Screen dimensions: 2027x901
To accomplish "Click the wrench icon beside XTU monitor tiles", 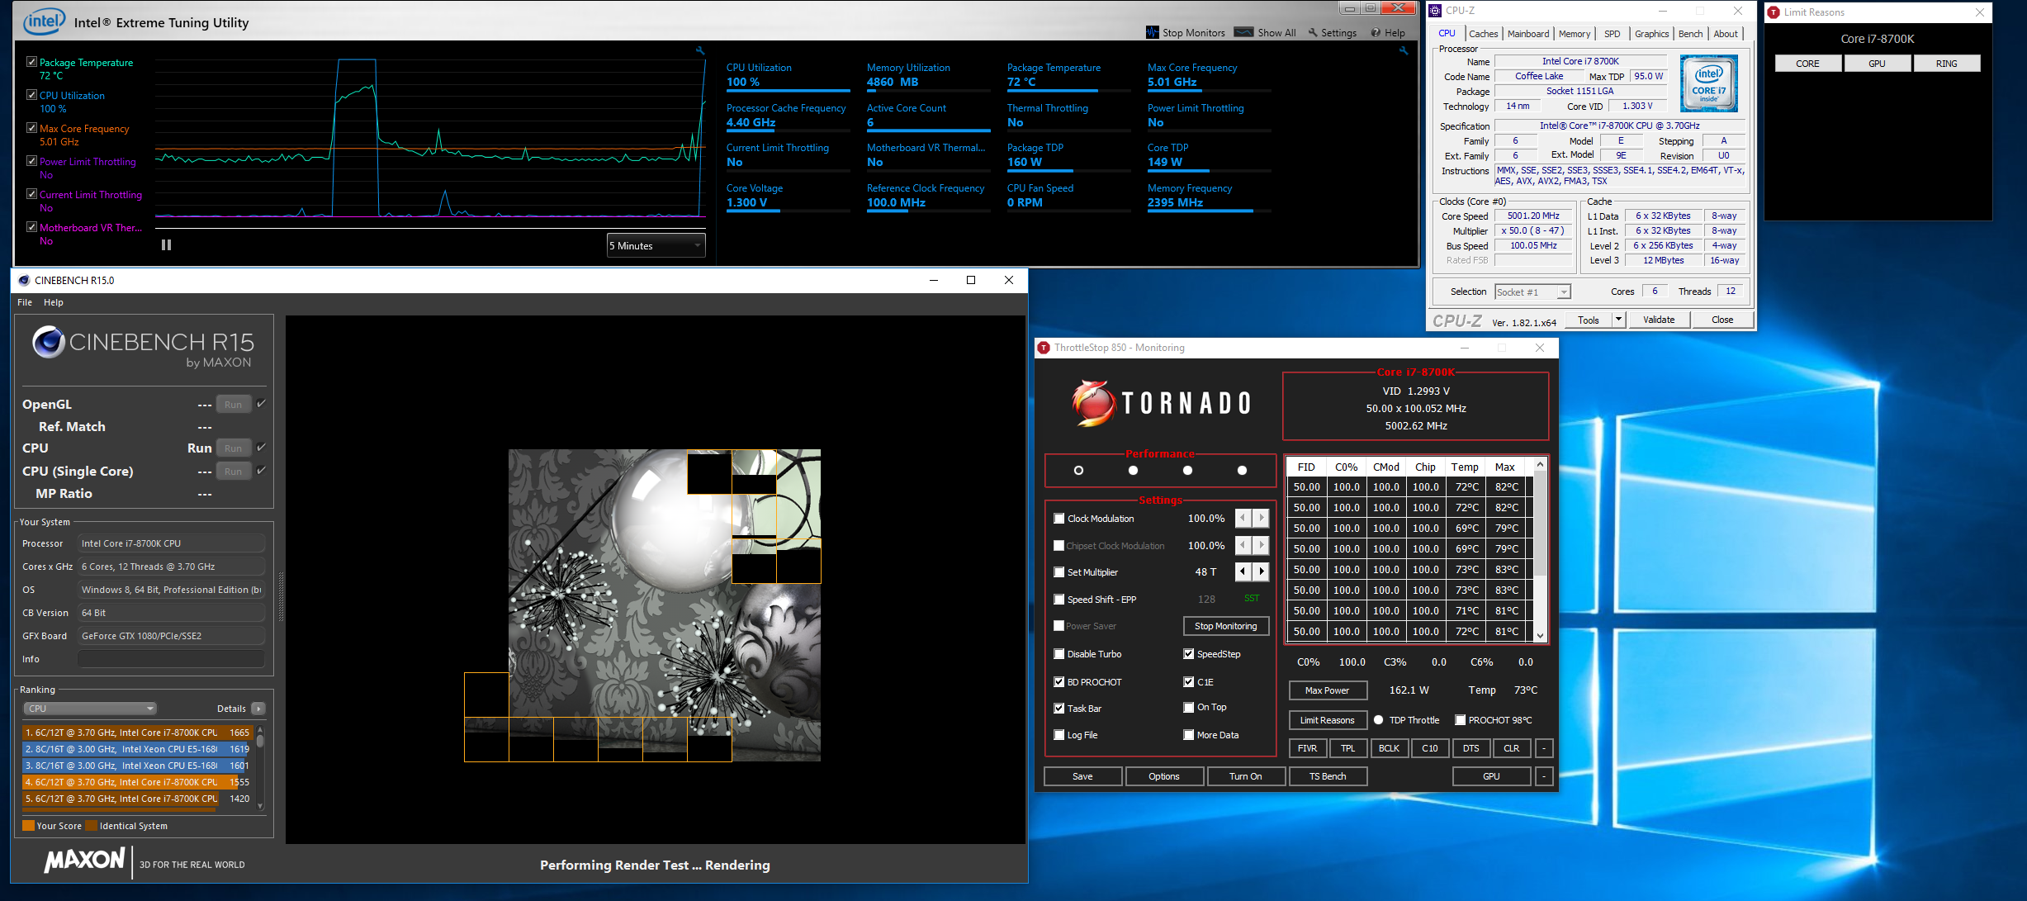I will [1403, 51].
